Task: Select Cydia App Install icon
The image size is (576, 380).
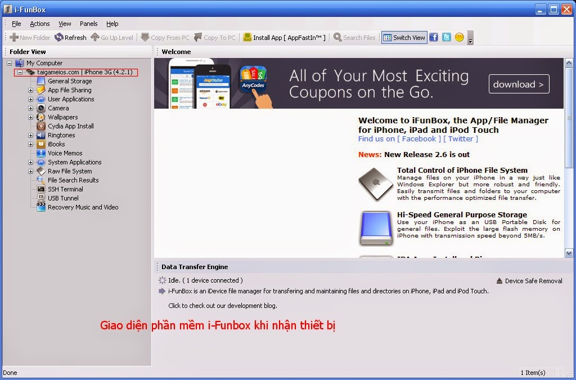Action: coord(41,126)
